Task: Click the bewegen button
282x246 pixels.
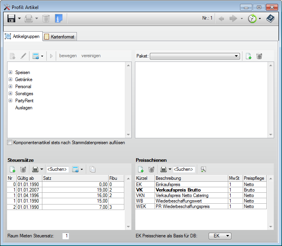Action: pos(68,56)
